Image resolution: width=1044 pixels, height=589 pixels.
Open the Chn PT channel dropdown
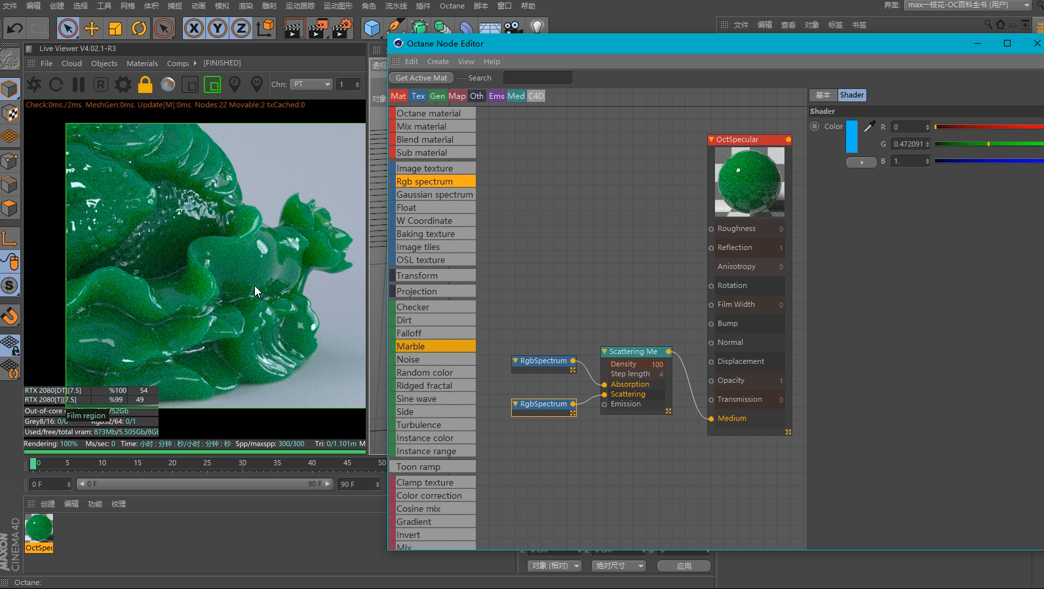click(x=311, y=84)
